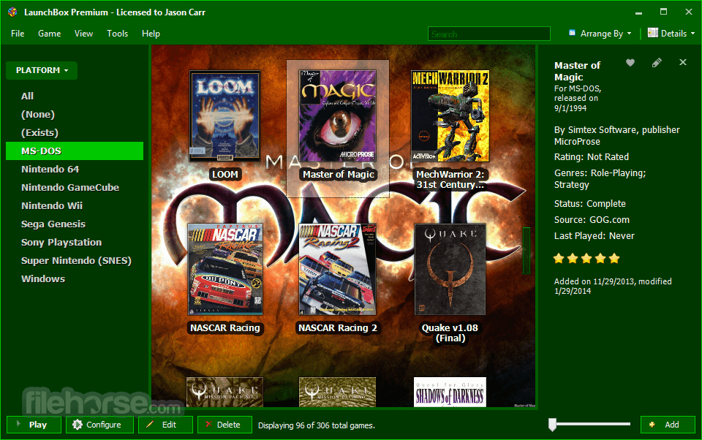Click into the Search field

(489, 34)
